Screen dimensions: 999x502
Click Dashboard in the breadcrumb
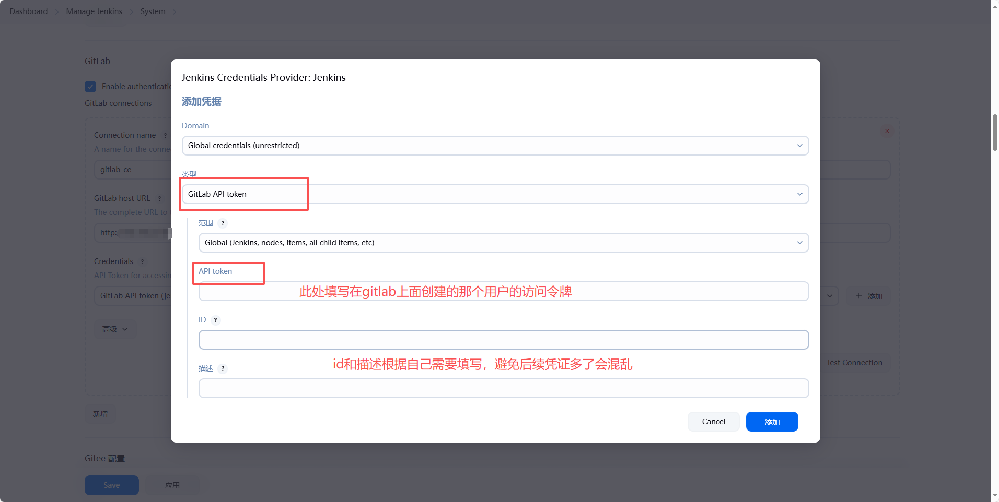pyautogui.click(x=29, y=11)
